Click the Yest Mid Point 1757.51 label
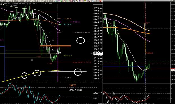 [83, 33]
